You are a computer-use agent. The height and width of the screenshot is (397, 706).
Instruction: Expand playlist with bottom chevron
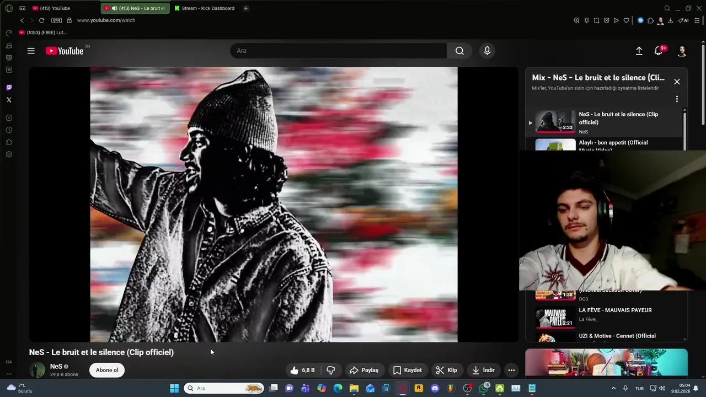[x=685, y=339]
